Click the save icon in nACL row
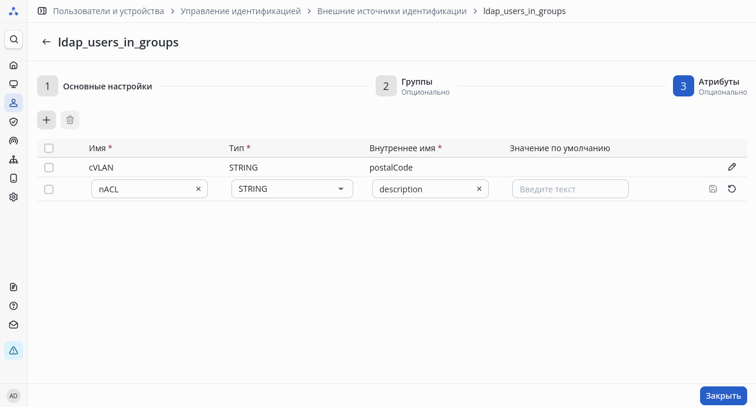This screenshot has height=407, width=756. [x=713, y=189]
